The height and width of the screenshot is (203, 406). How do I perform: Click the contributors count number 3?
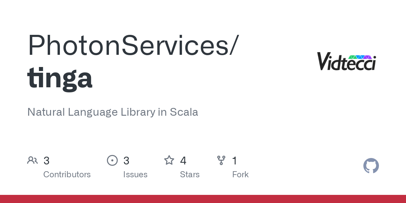pos(47,161)
